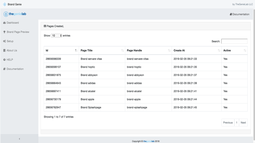This screenshot has height=143, width=255.
Task: Click the Id 28656697411
Action: pyautogui.click(x=53, y=91)
